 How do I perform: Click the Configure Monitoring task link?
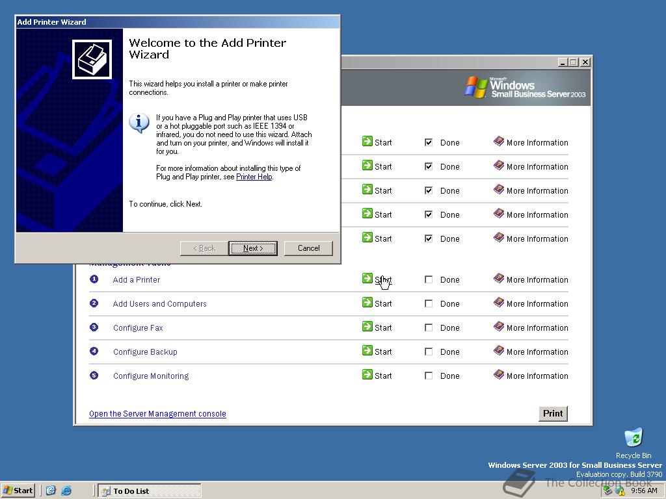click(151, 376)
